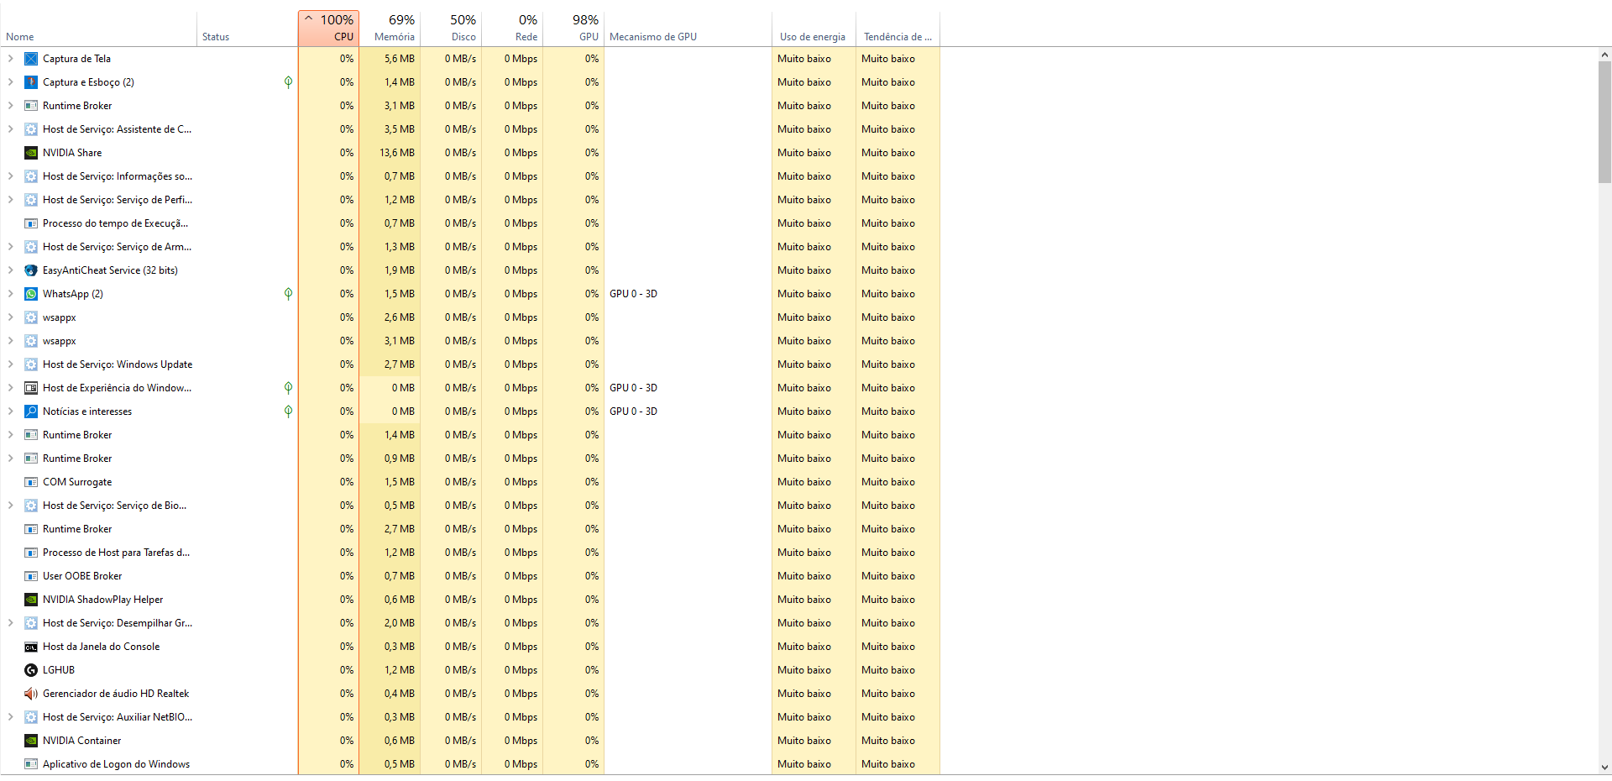
Task: Click the green leaf status icon for WhatsApp
Action: 288,294
